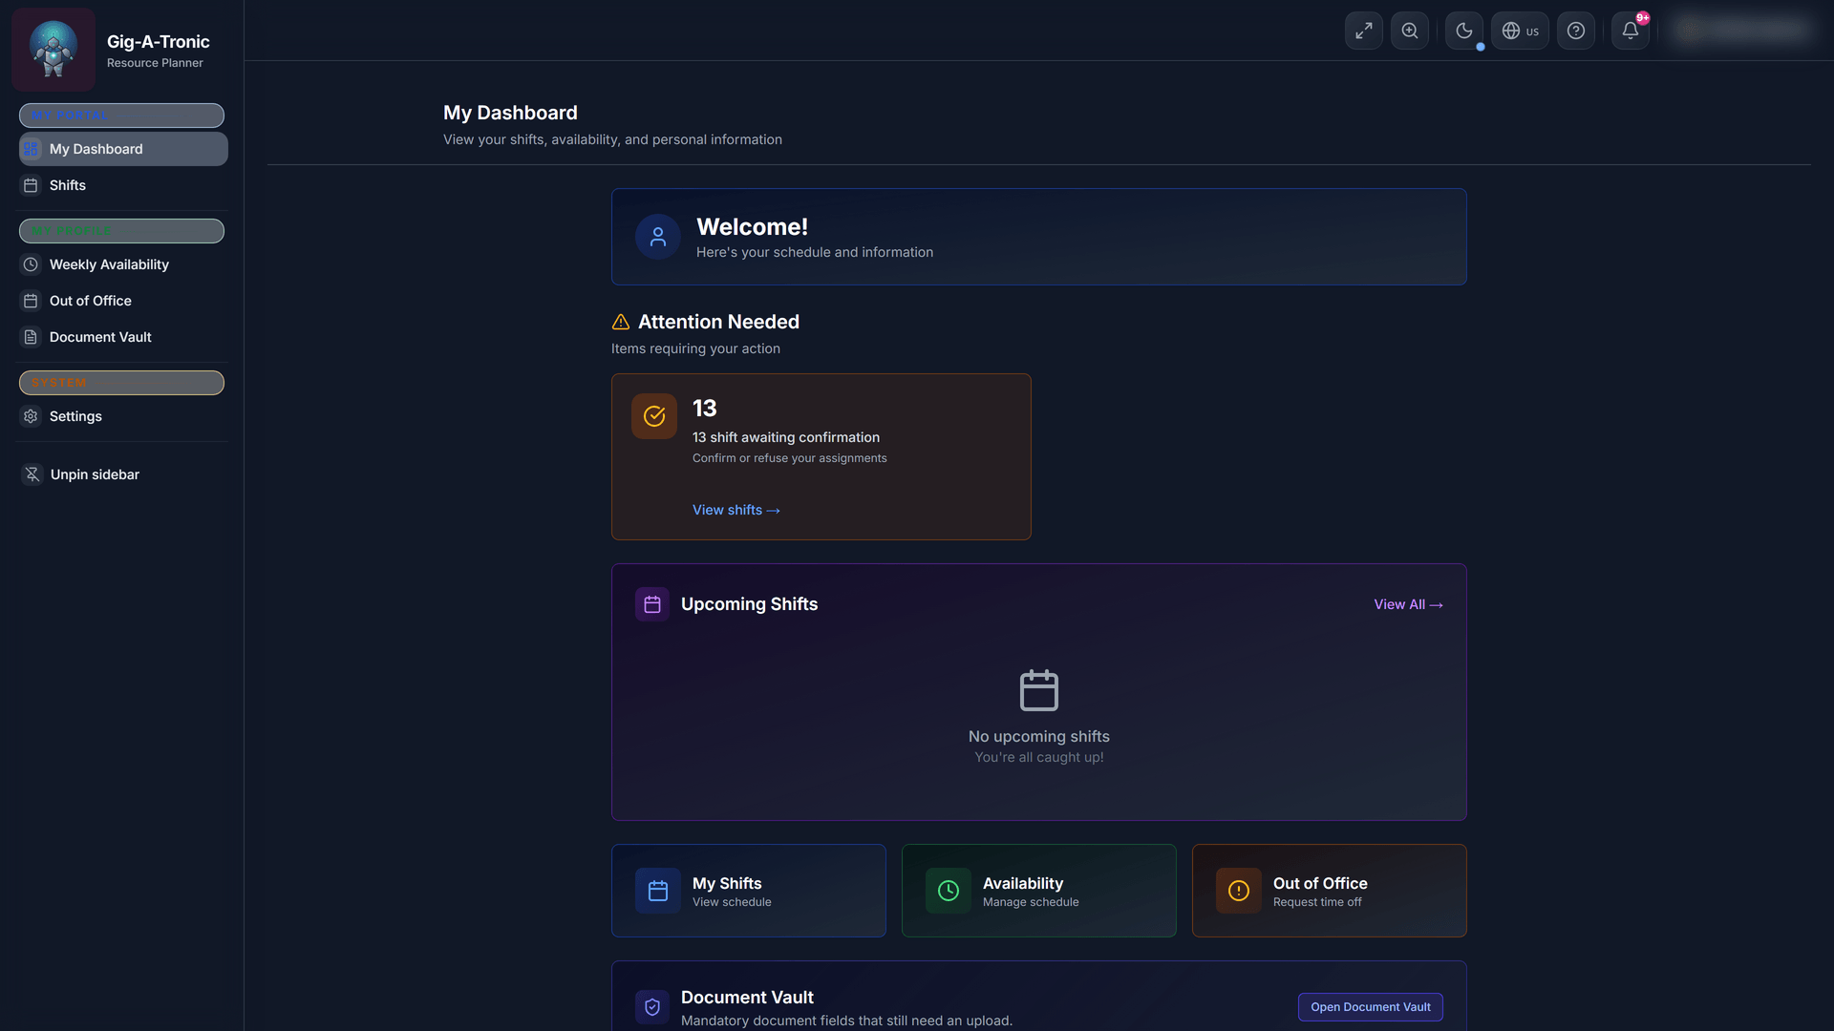Click 'Confirm or refuse your assignments' text
This screenshot has height=1031, width=1834.
point(790,458)
